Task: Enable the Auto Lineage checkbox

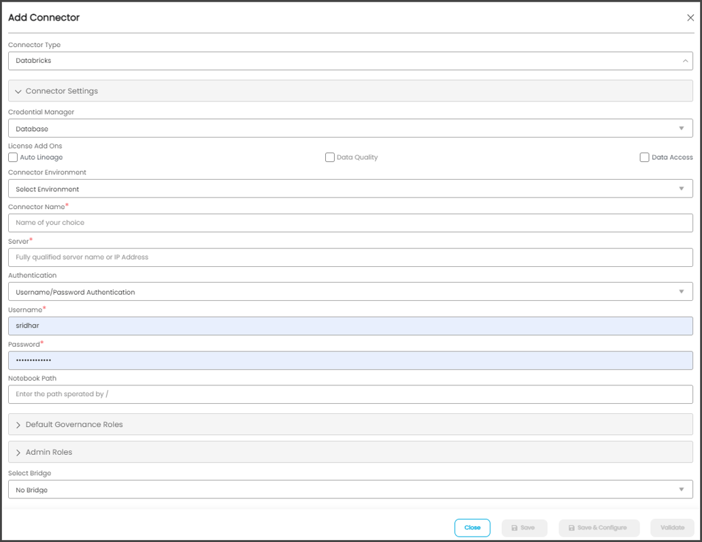Action: coord(12,157)
